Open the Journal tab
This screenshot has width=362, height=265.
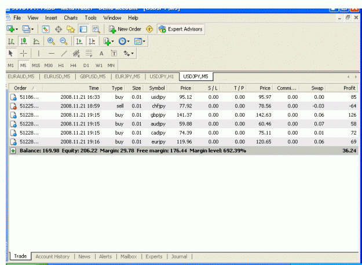179,256
